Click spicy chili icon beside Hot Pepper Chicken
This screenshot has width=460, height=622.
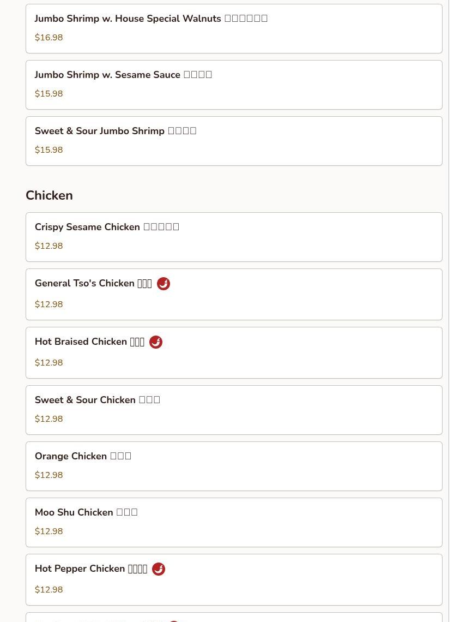[x=159, y=569]
